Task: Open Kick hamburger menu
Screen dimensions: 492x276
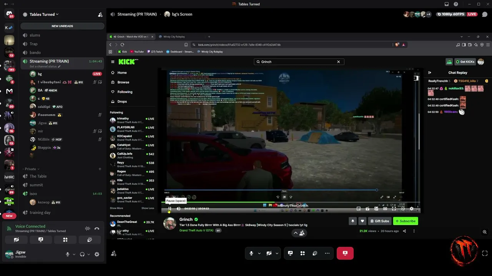Action: [113, 62]
